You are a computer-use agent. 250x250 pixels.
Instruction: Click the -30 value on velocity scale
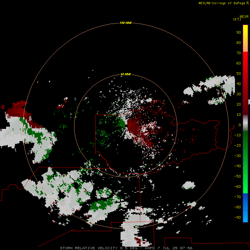pos(237,156)
